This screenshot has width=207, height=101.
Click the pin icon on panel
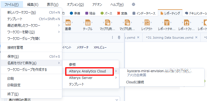pos(119,38)
